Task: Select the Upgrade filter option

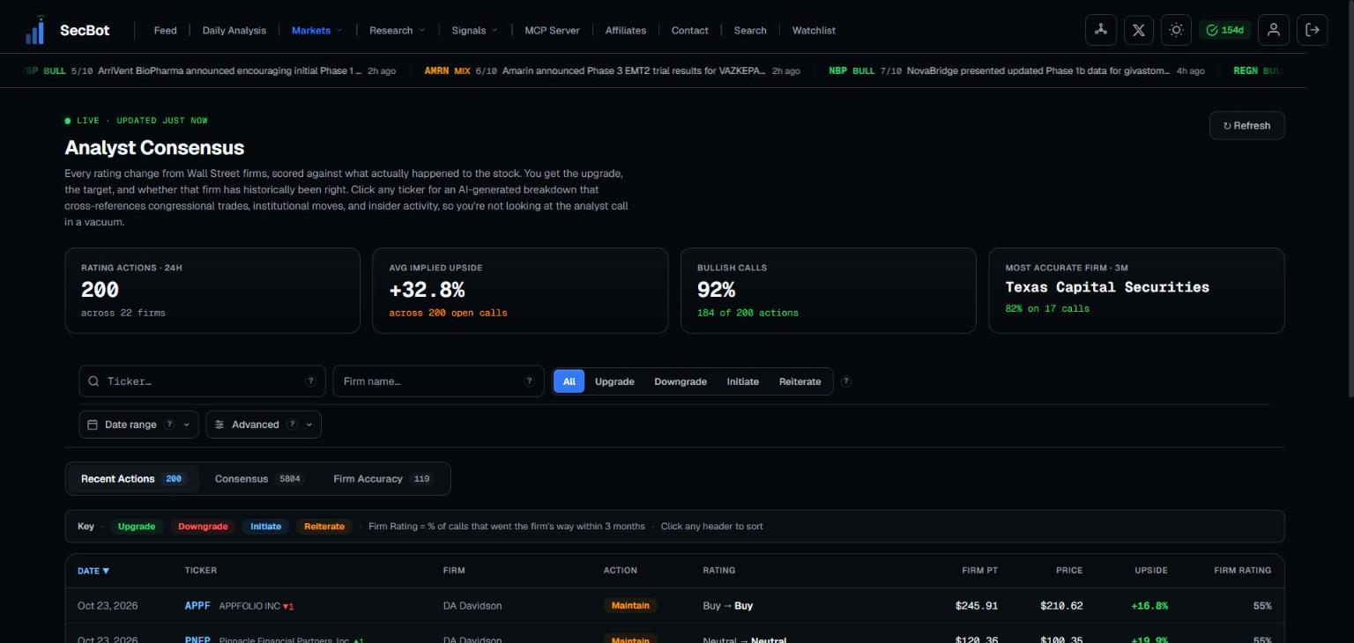Action: [x=614, y=381]
